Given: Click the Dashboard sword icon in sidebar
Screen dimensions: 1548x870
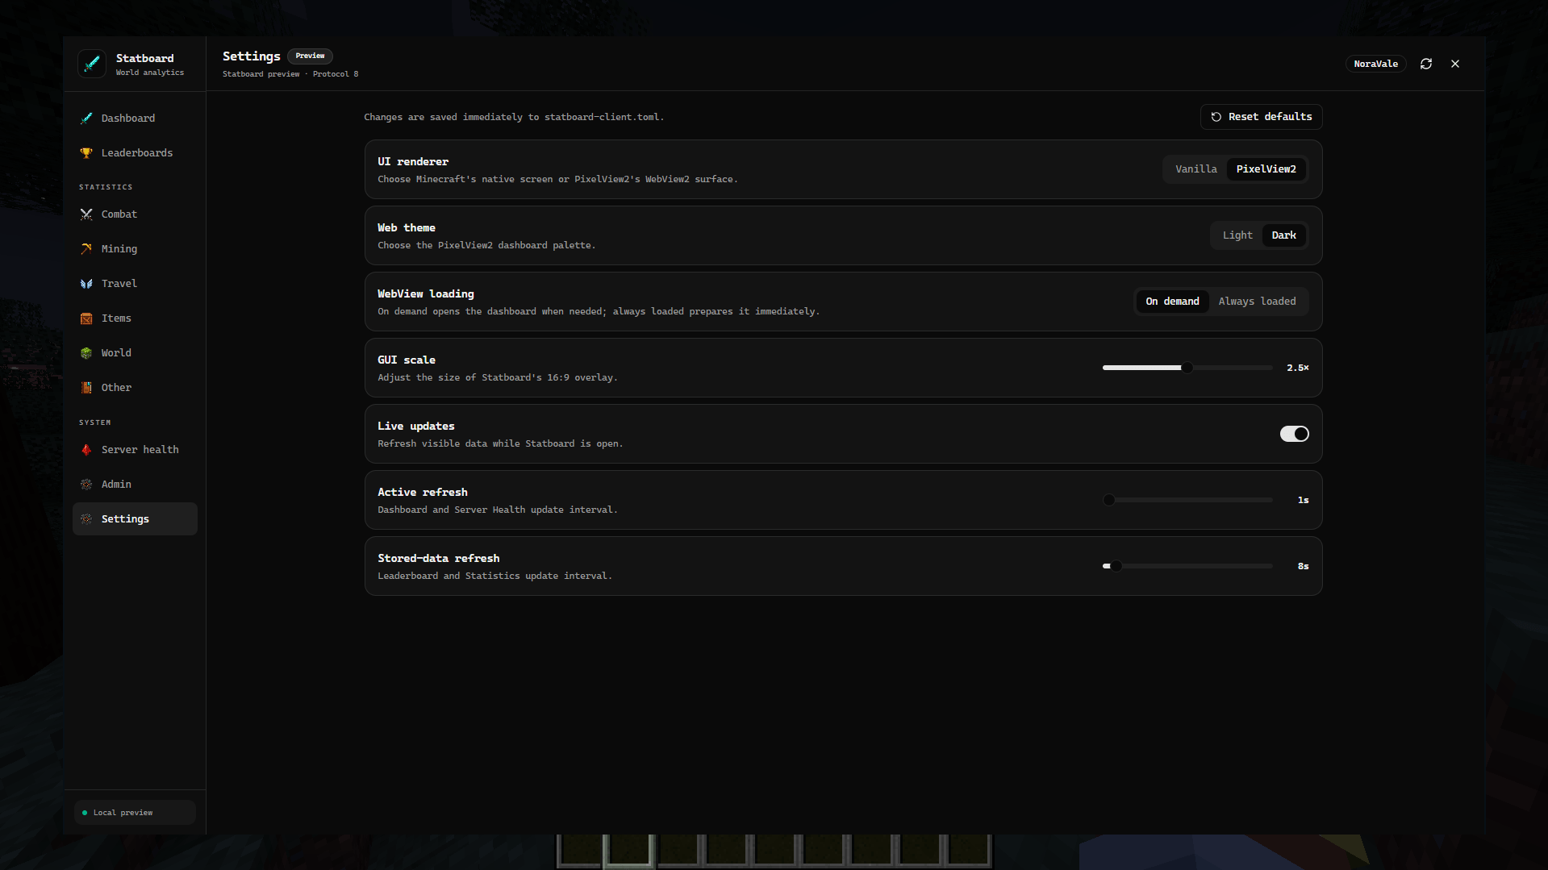Looking at the screenshot, I should tap(86, 119).
